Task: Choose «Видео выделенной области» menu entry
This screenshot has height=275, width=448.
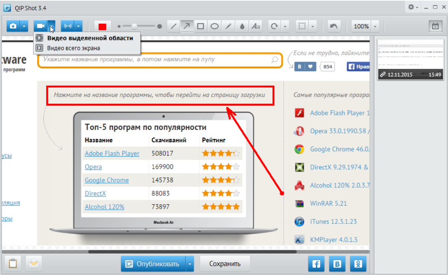Action: coord(87,38)
